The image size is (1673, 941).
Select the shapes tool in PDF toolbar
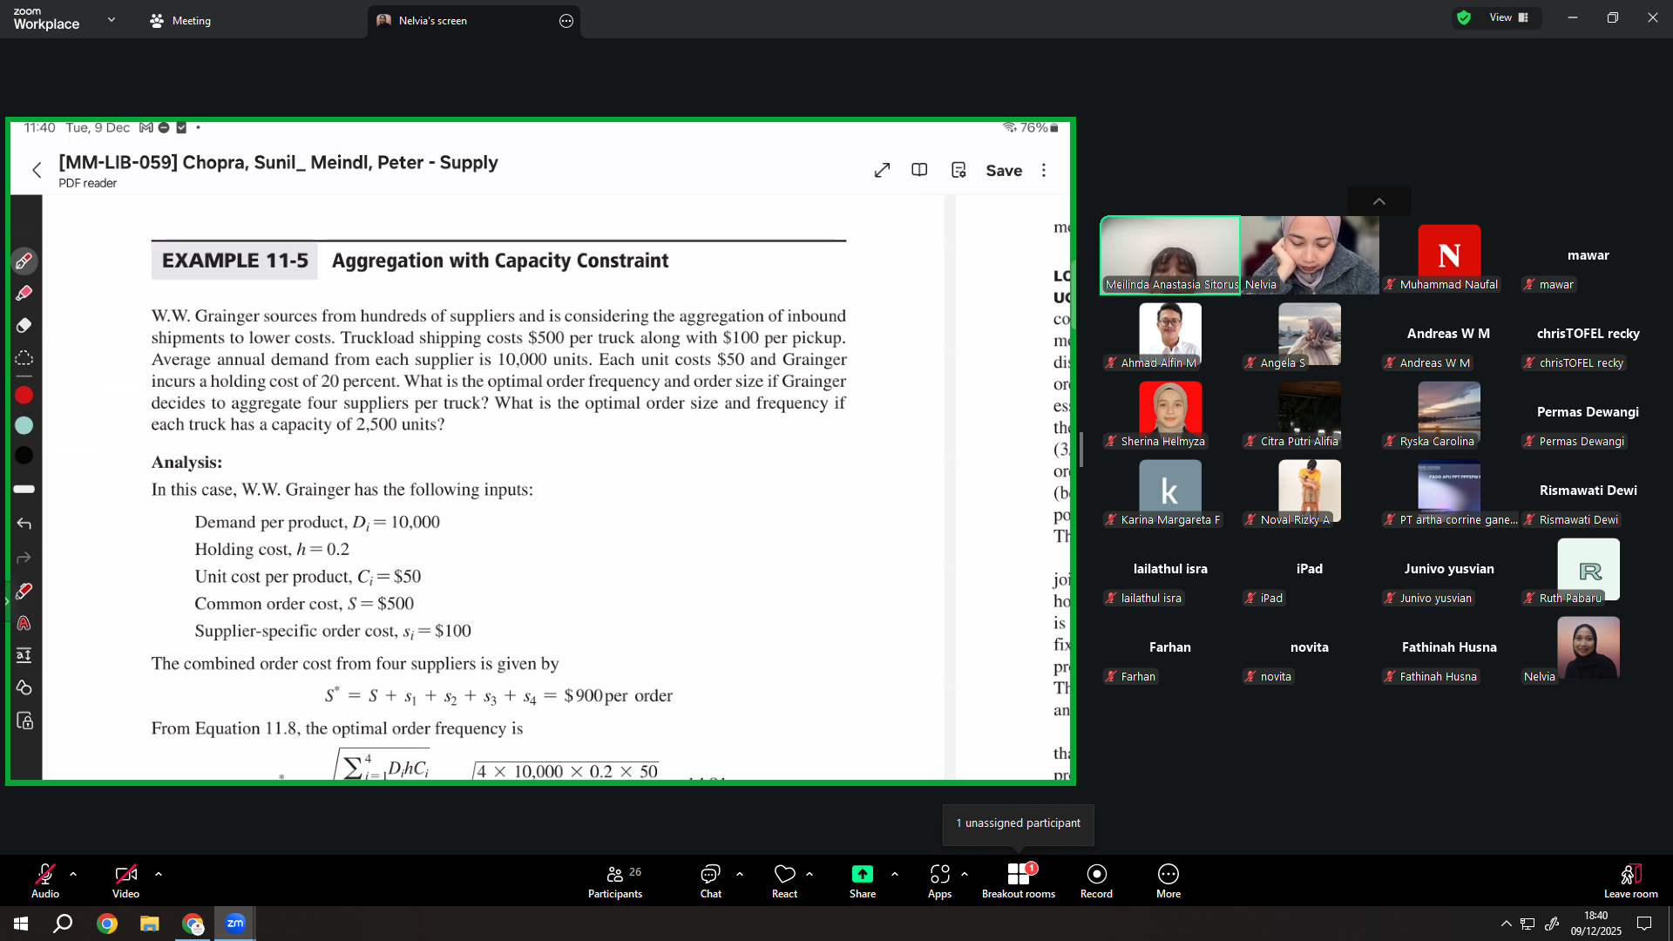click(24, 687)
